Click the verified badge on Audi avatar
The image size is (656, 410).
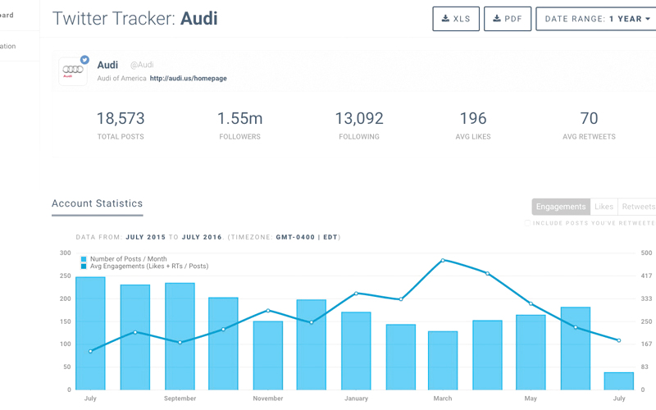pyautogui.click(x=84, y=60)
